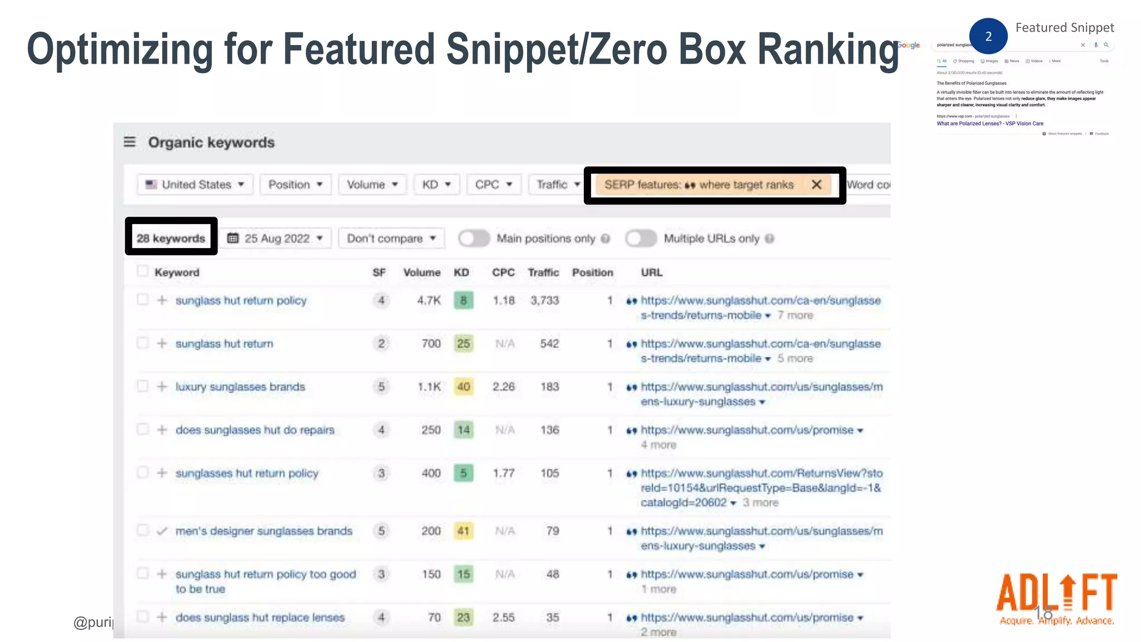Click search magnifier in Google search thumbnail
Image resolution: width=1141 pixels, height=642 pixels.
coord(1106,45)
